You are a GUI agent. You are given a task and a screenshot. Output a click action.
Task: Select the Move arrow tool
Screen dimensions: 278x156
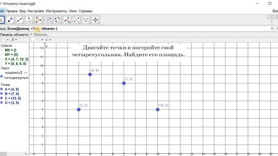click(1, 19)
